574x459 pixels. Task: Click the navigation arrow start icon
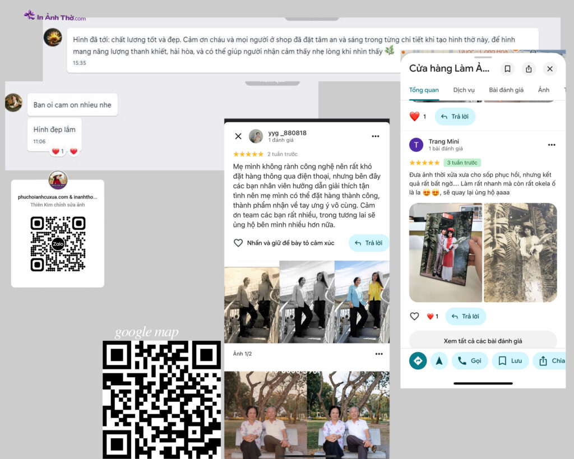439,360
